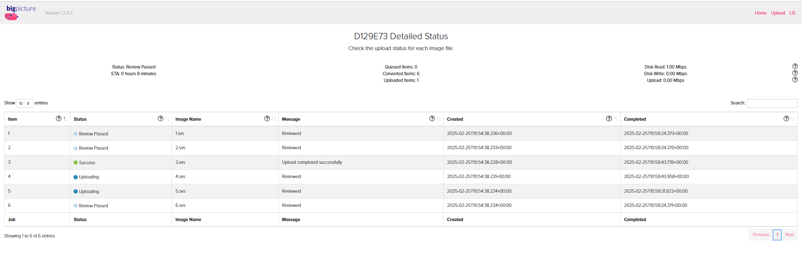Click help icon in Created column header

[609, 119]
